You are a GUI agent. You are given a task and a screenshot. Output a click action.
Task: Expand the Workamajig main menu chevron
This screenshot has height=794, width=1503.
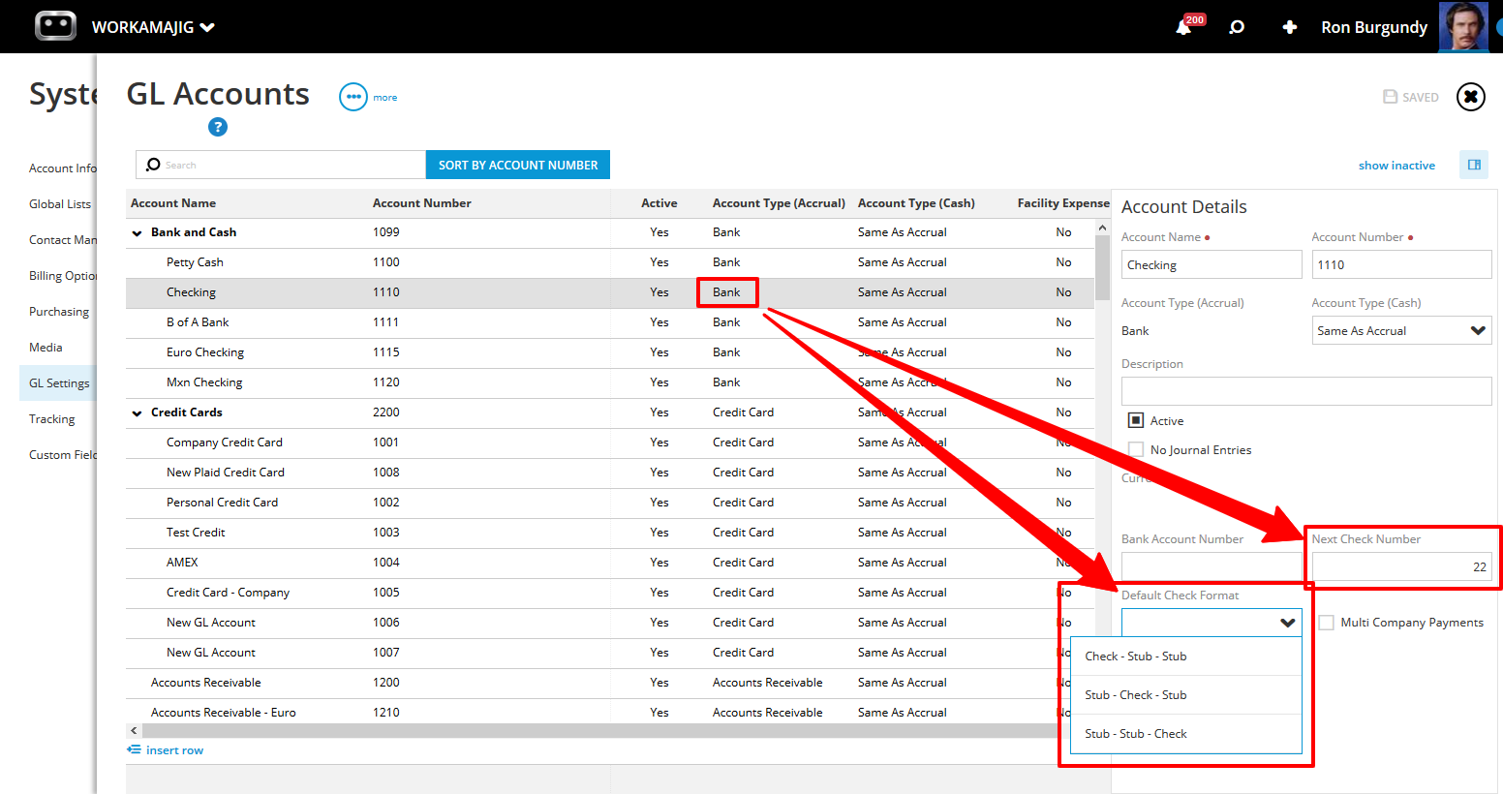(207, 28)
